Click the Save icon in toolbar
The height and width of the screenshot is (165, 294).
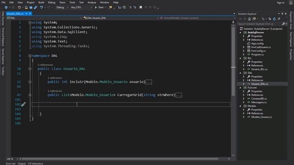coord(31,7)
